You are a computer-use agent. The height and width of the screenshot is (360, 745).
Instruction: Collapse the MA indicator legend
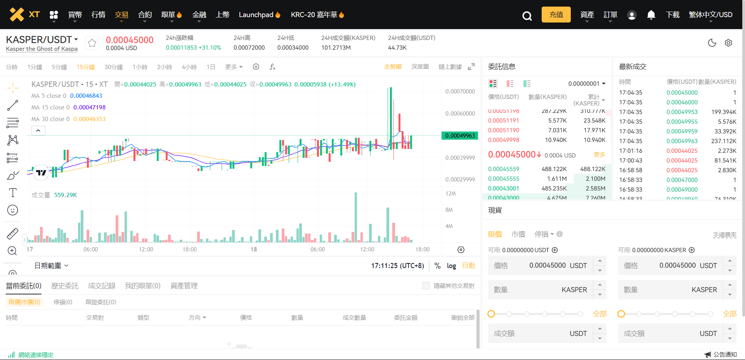[38, 130]
